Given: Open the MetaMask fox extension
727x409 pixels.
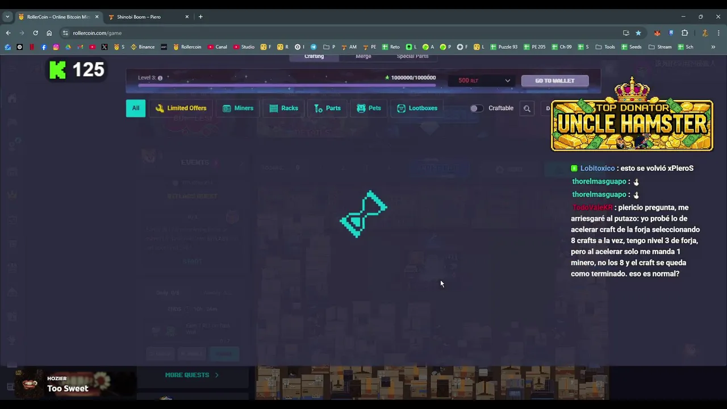Looking at the screenshot, I should pyautogui.click(x=657, y=33).
